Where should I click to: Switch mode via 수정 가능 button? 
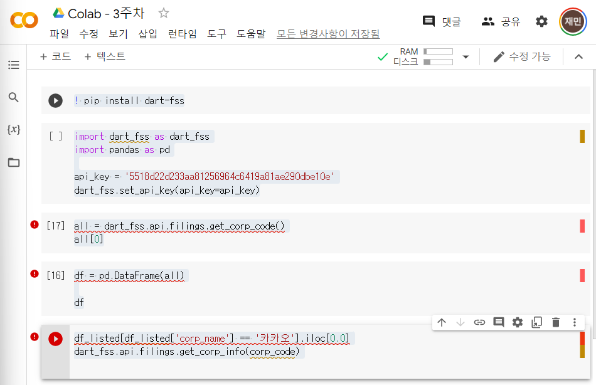(x=521, y=56)
